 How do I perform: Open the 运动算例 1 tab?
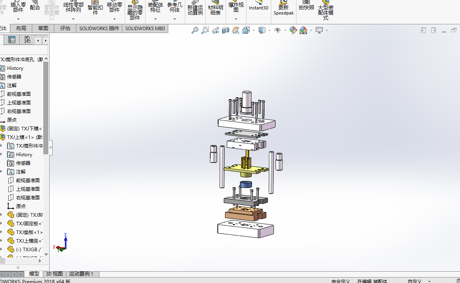pyautogui.click(x=81, y=274)
